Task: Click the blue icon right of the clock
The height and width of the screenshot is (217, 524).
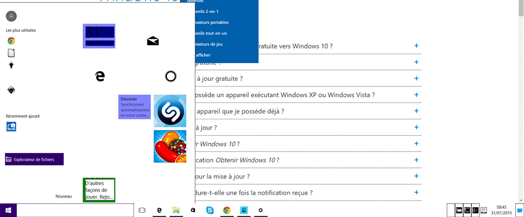Action: pos(519,210)
